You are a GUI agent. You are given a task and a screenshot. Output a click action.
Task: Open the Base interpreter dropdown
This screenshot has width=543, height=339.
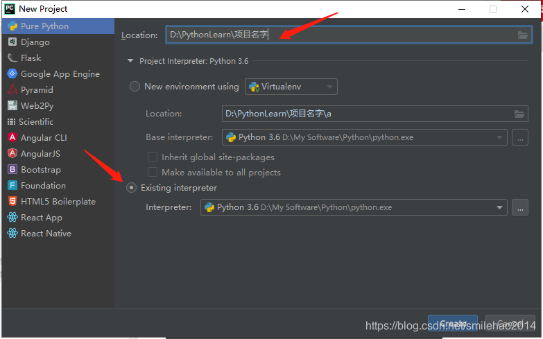coord(365,137)
